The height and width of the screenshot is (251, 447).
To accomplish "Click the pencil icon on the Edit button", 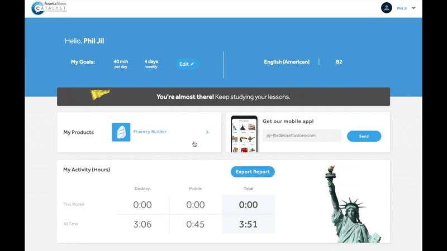I will click(192, 64).
